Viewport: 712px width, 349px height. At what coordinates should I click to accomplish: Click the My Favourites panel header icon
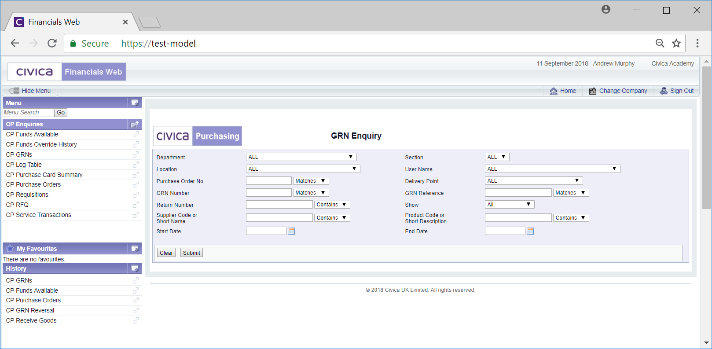pyautogui.click(x=135, y=249)
